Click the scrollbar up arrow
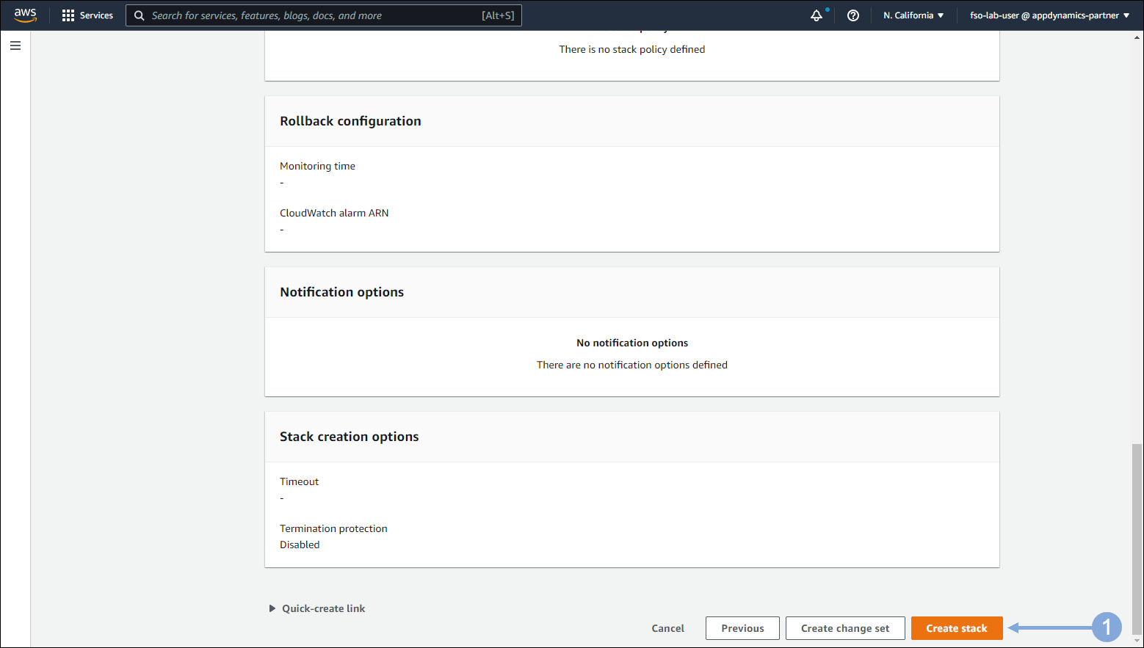 coord(1137,37)
